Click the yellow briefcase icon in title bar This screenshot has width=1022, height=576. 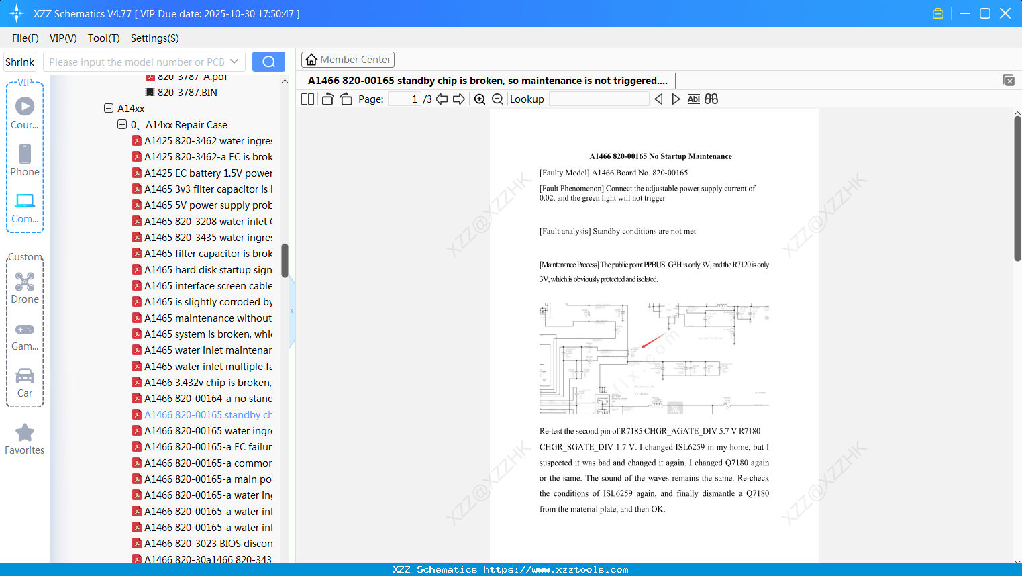click(x=938, y=13)
